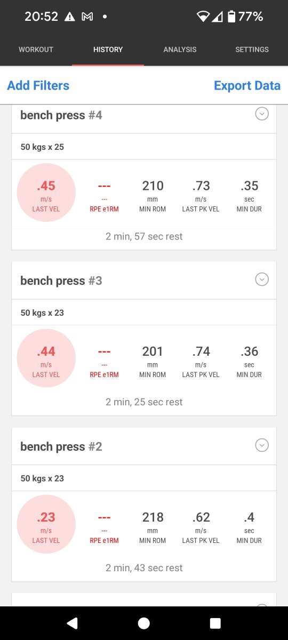
Task: Tap the 210 mm MIN ROM metric
Action: tap(153, 195)
